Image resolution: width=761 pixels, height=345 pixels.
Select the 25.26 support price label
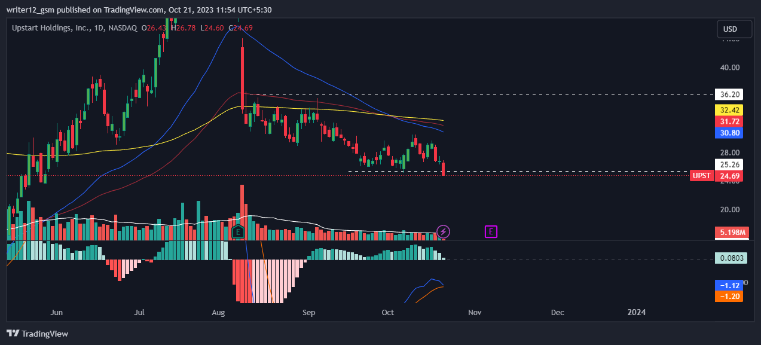[x=729, y=164]
